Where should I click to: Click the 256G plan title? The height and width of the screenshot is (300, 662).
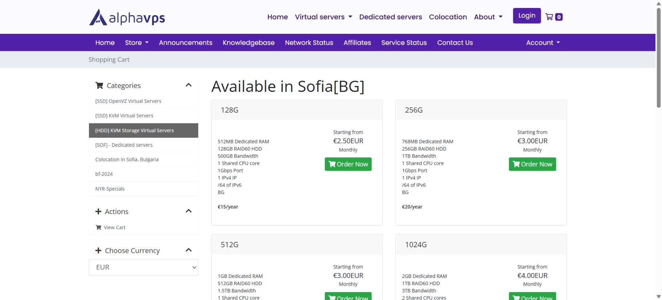(414, 110)
